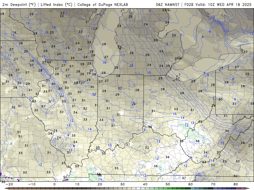Click the black dewpoint value '21' on map
The height and width of the screenshot is (190, 254).
(x=88, y=22)
